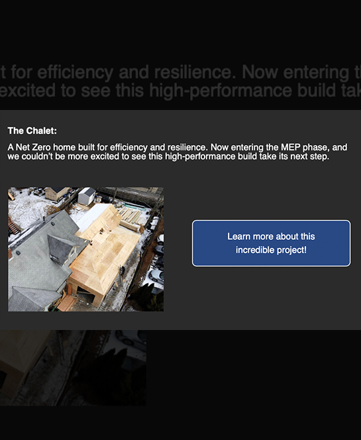This screenshot has width=361, height=440.
Task: Click the stacked lumber pile in the photo
Action: click(x=131, y=217)
